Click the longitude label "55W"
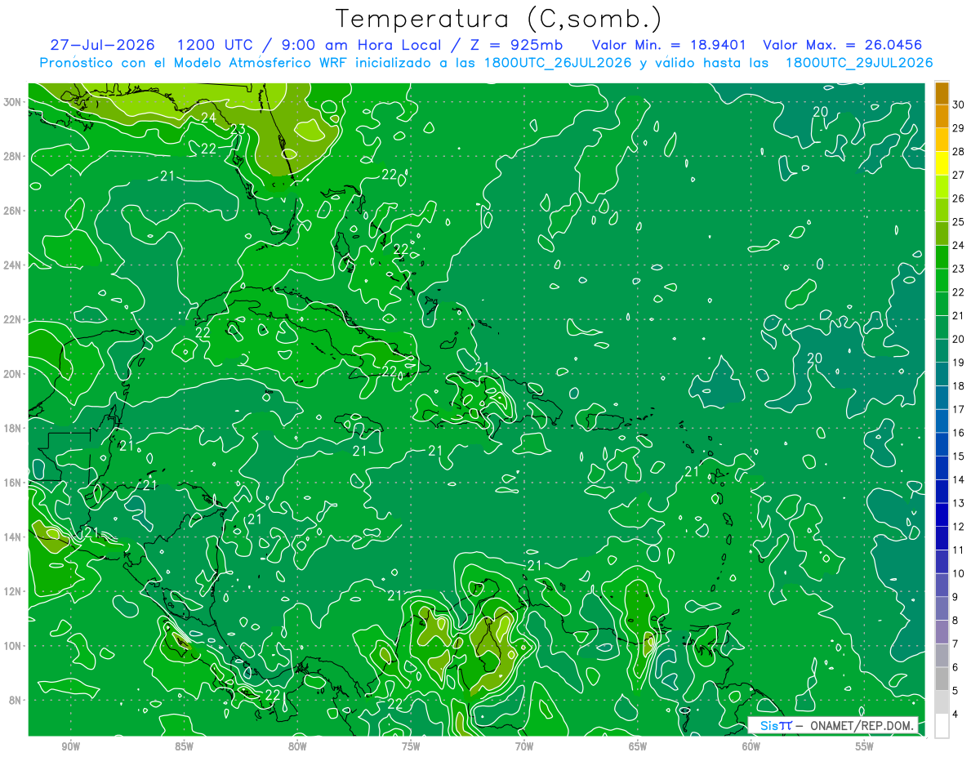The width and height of the screenshot is (980, 757). point(865,746)
